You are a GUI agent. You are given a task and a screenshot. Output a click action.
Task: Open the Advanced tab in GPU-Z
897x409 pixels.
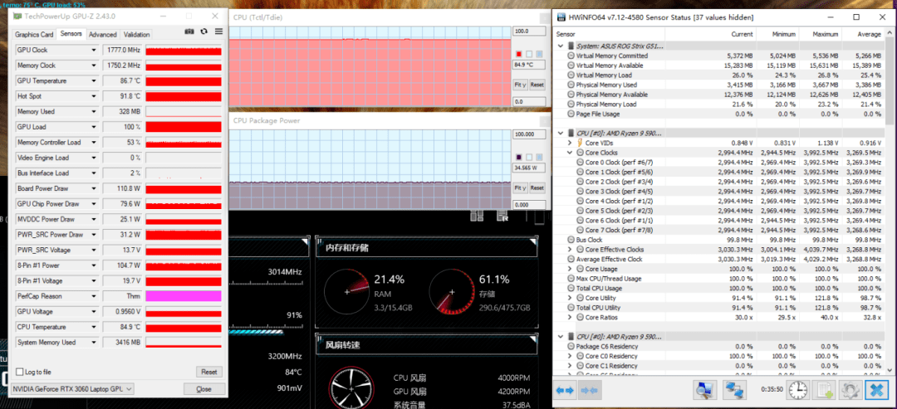click(103, 34)
